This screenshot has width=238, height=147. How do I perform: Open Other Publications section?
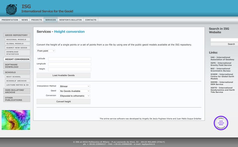point(17,99)
